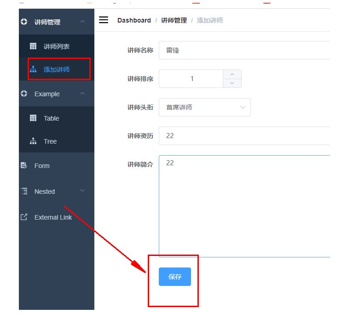Decrease 讲师排序 with the down arrow
The width and height of the screenshot is (342, 314).
pos(232,83)
